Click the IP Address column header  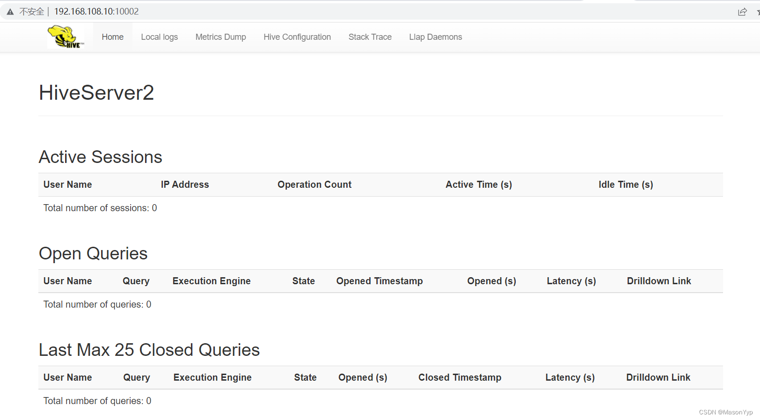(x=185, y=184)
